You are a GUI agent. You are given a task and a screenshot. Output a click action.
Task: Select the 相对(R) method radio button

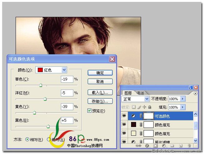tap(27, 139)
